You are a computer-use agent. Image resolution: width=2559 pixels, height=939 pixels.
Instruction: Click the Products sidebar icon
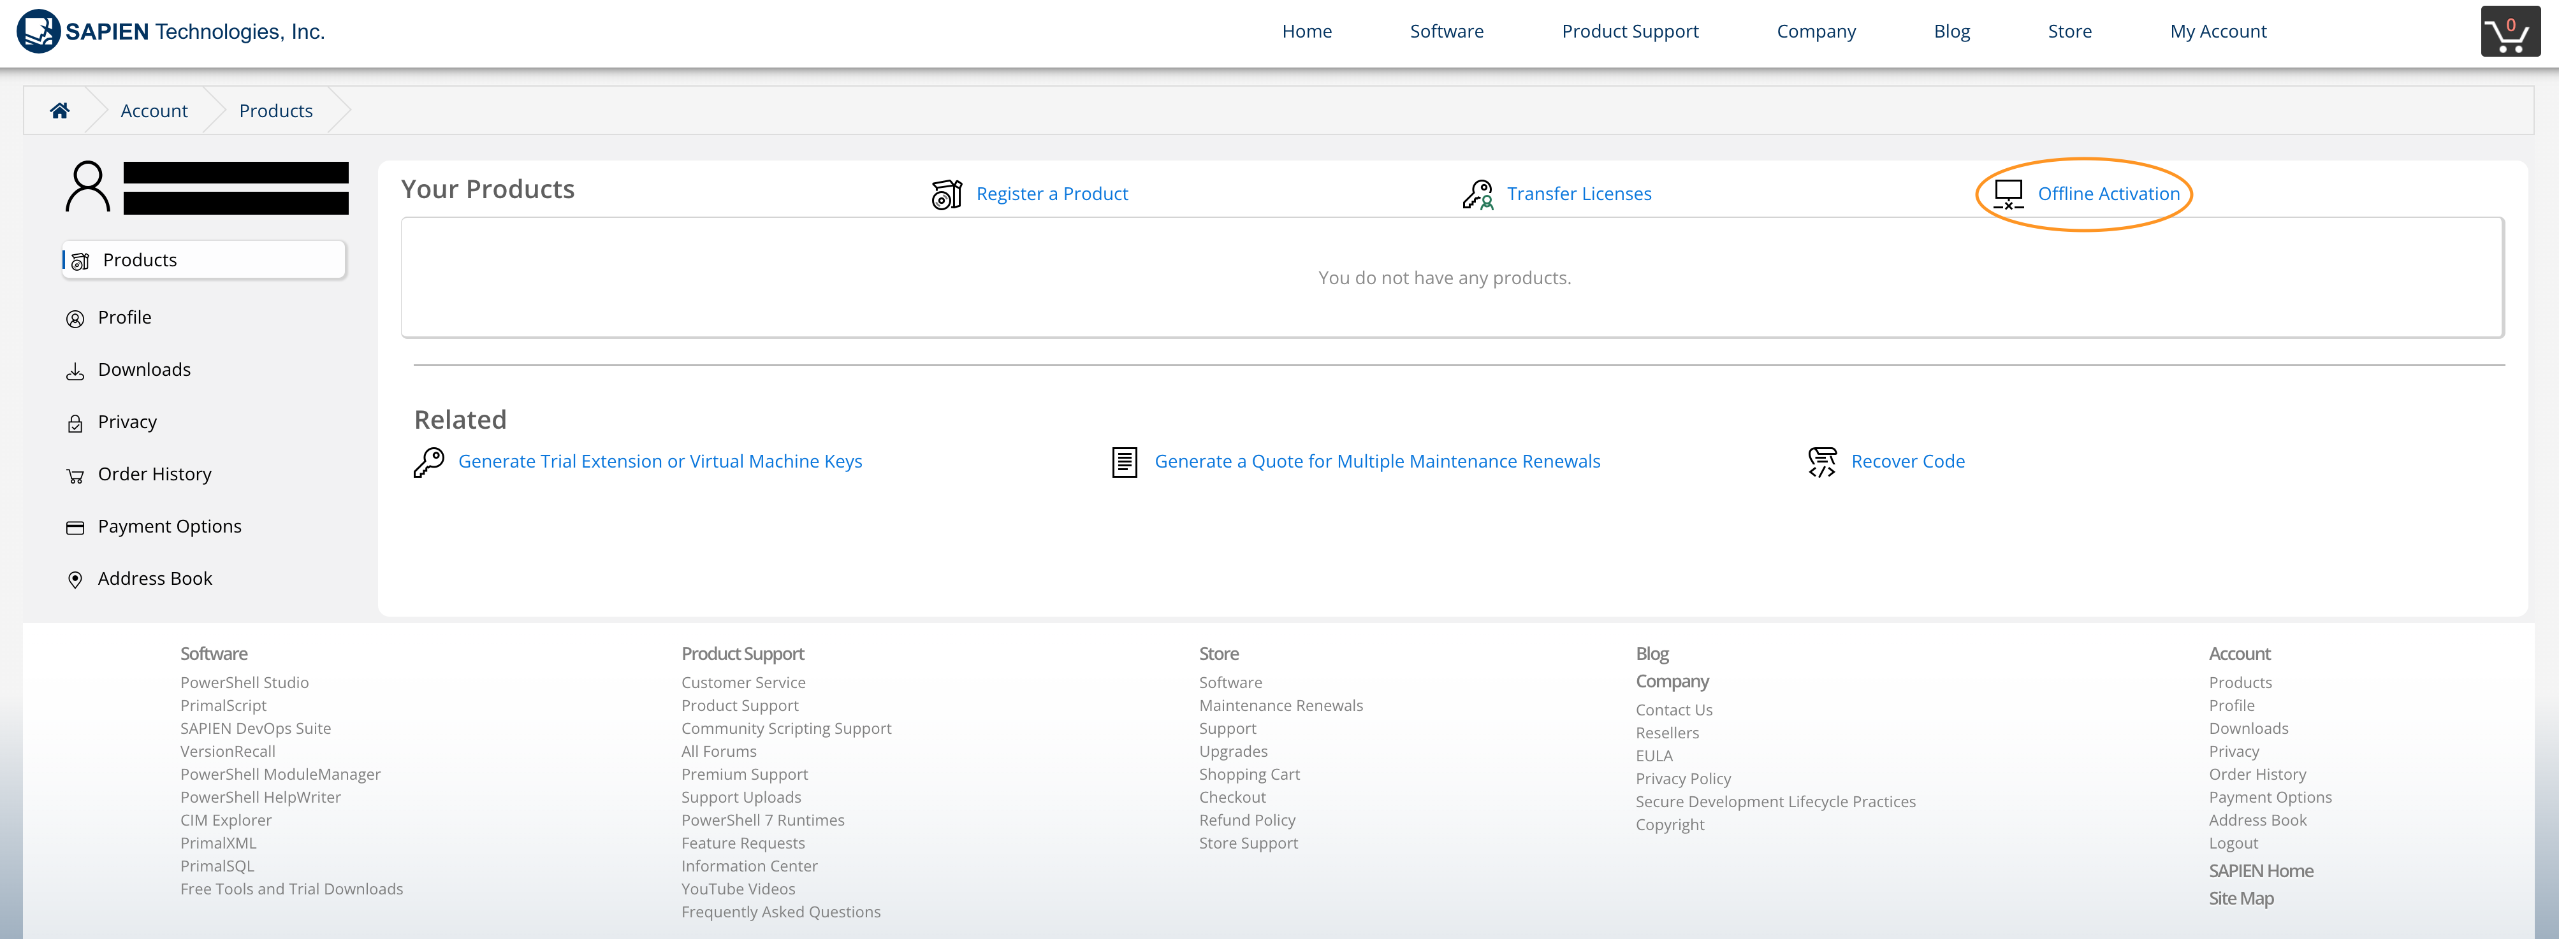(80, 261)
